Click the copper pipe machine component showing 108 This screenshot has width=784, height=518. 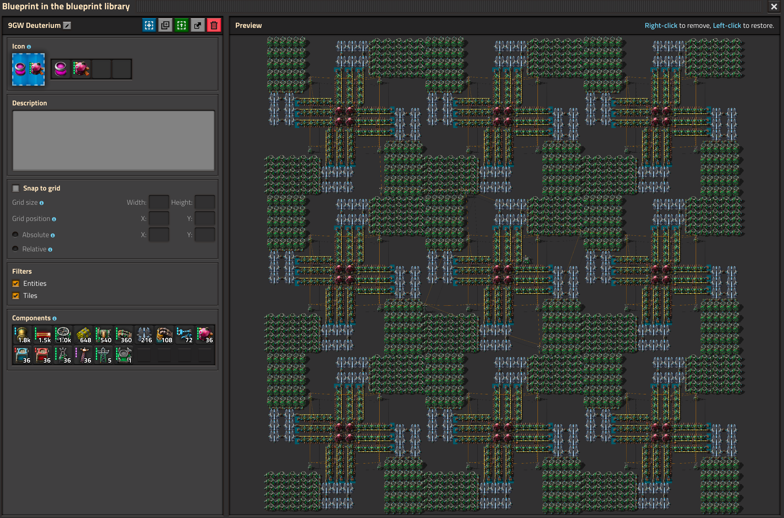165,335
